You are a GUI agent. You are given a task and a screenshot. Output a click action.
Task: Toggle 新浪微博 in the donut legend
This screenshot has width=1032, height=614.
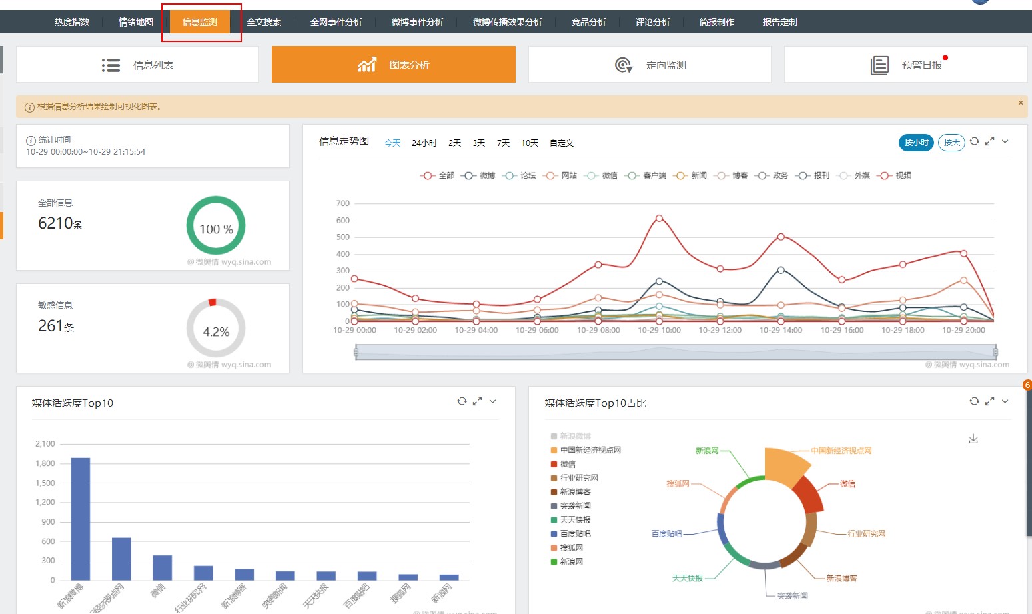(x=571, y=436)
